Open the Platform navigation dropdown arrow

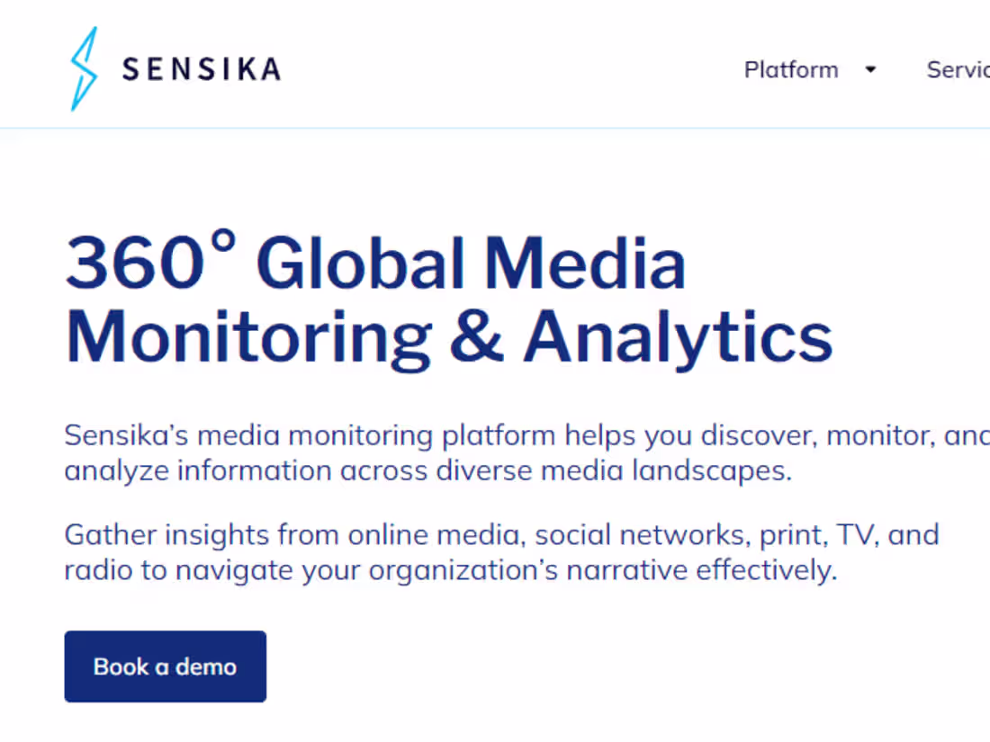pos(869,69)
